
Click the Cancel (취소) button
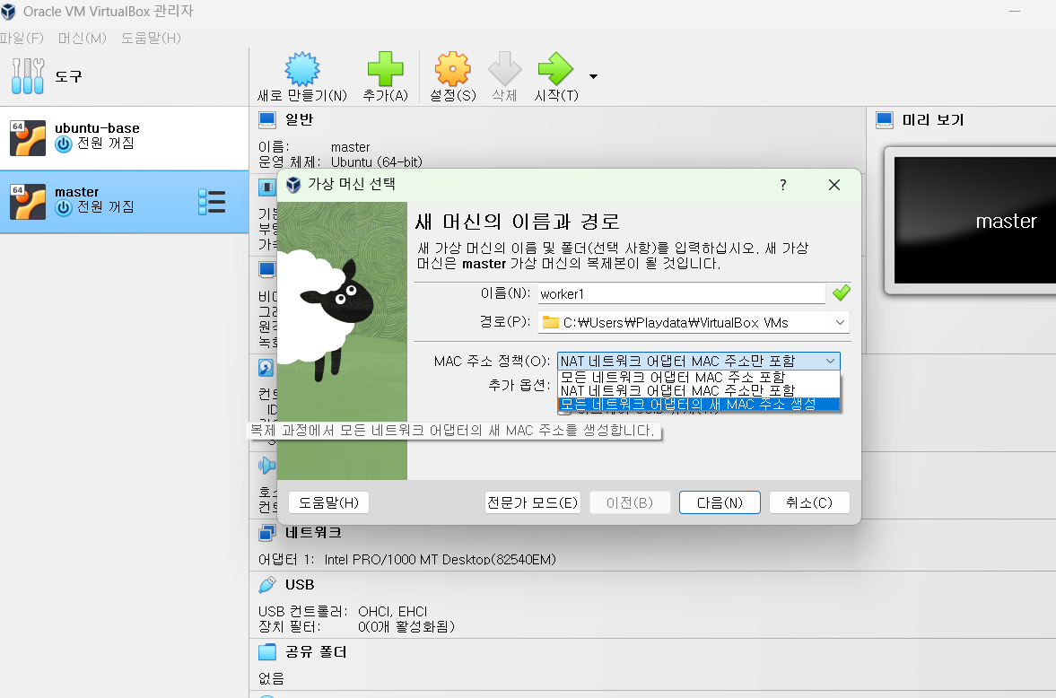[x=809, y=502]
